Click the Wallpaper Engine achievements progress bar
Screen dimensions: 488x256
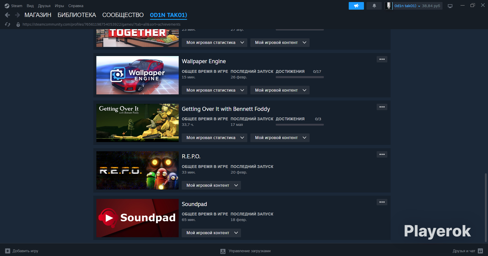click(x=300, y=77)
